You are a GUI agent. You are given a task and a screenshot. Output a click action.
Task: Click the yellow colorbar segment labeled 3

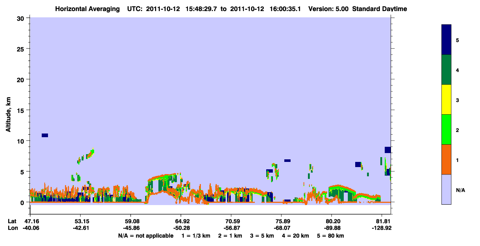pos(446,100)
